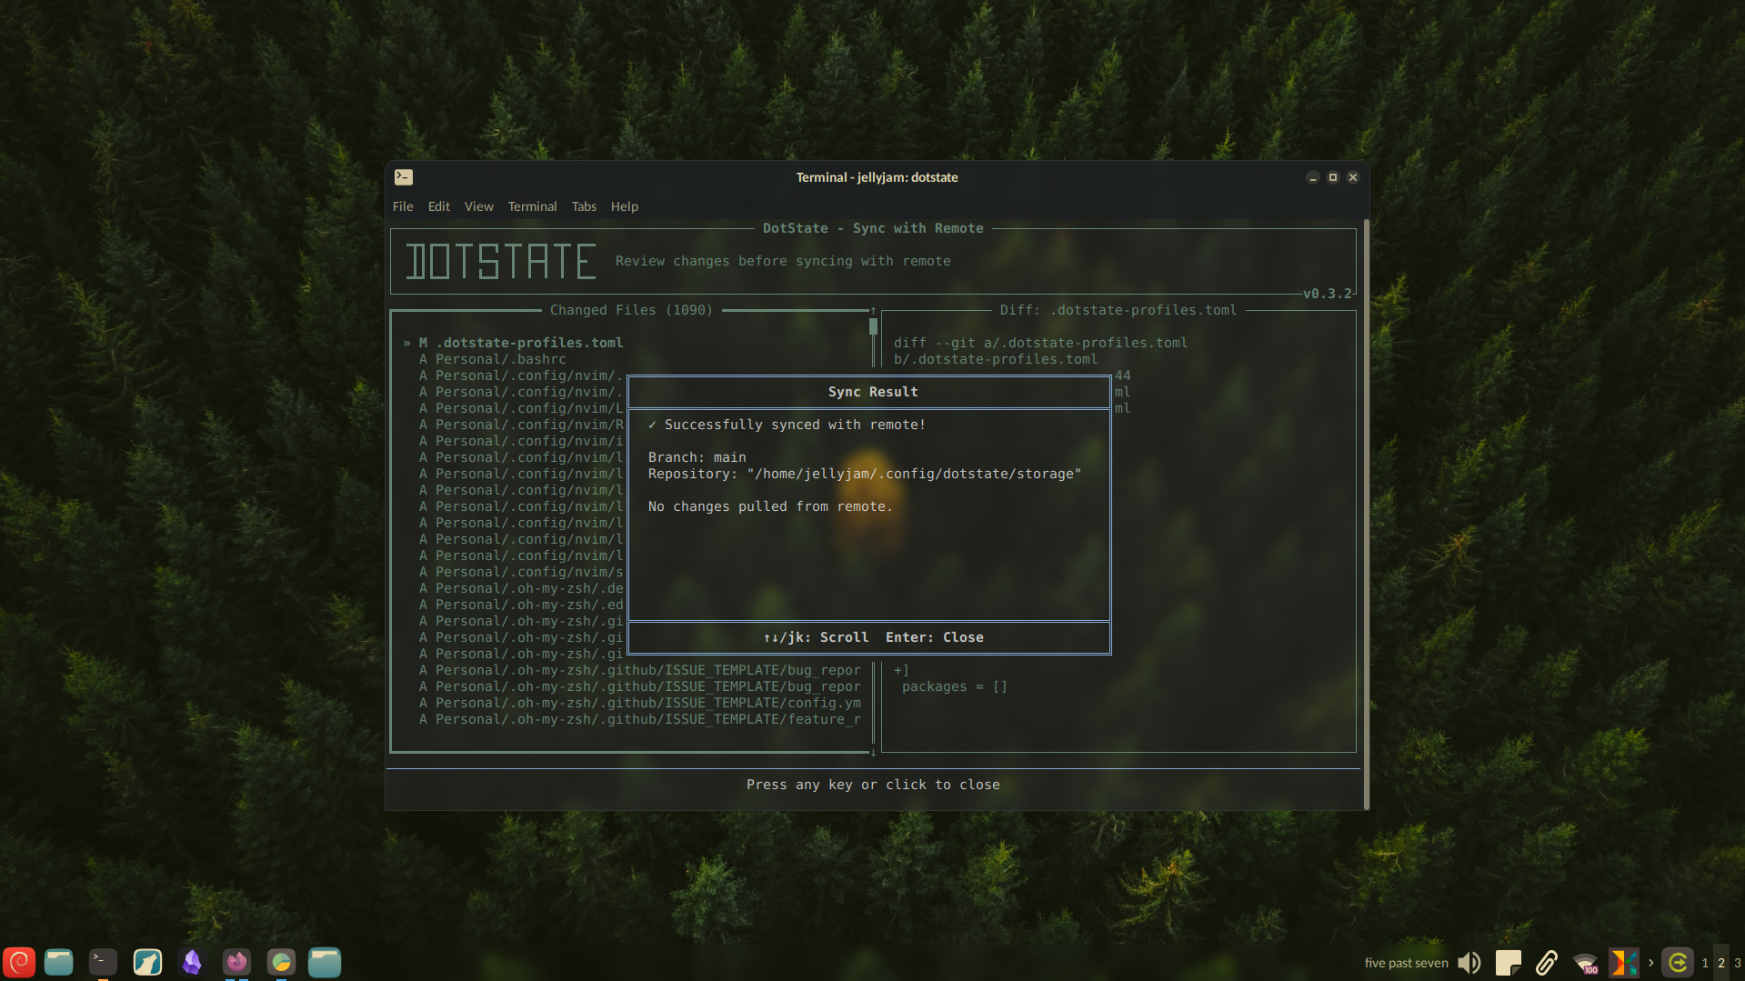Click the 'Changed Files (1090)' panel title
Viewport: 1745px width, 981px height.
click(631, 310)
